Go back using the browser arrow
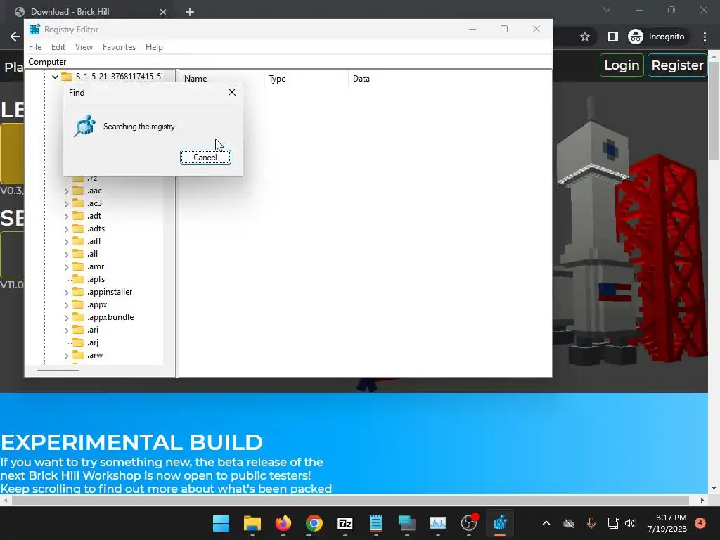The height and width of the screenshot is (540, 720). (15, 37)
